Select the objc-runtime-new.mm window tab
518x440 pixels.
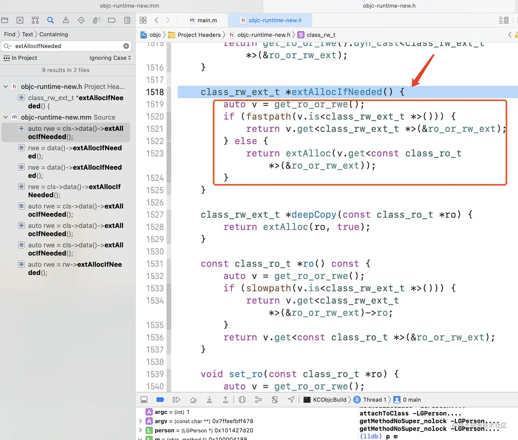pos(129,6)
